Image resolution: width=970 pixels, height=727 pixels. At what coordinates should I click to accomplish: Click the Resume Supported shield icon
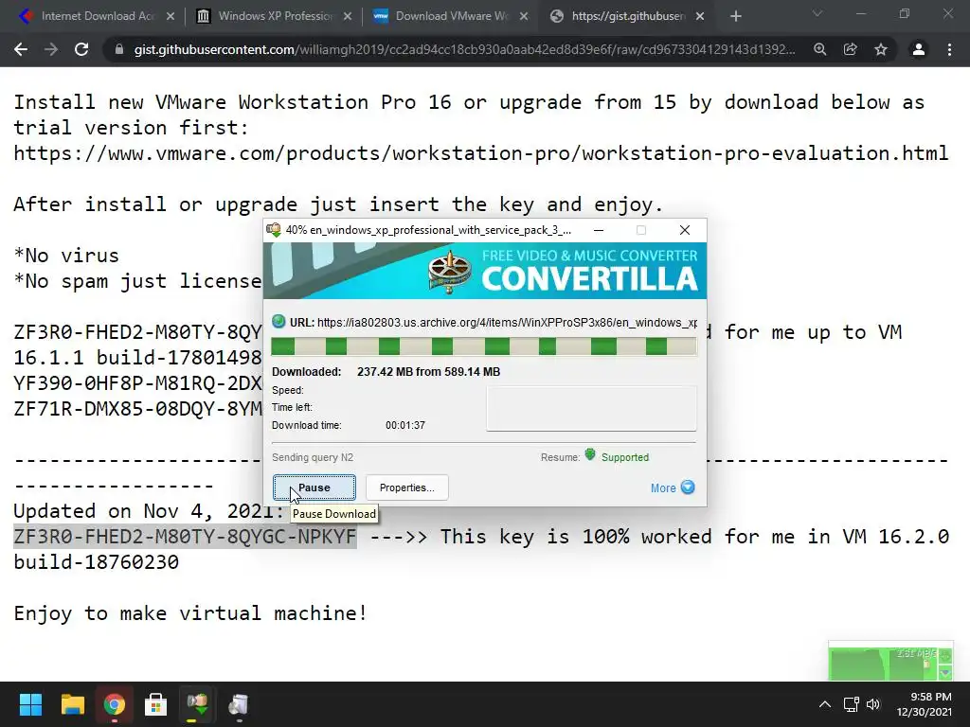coord(590,455)
